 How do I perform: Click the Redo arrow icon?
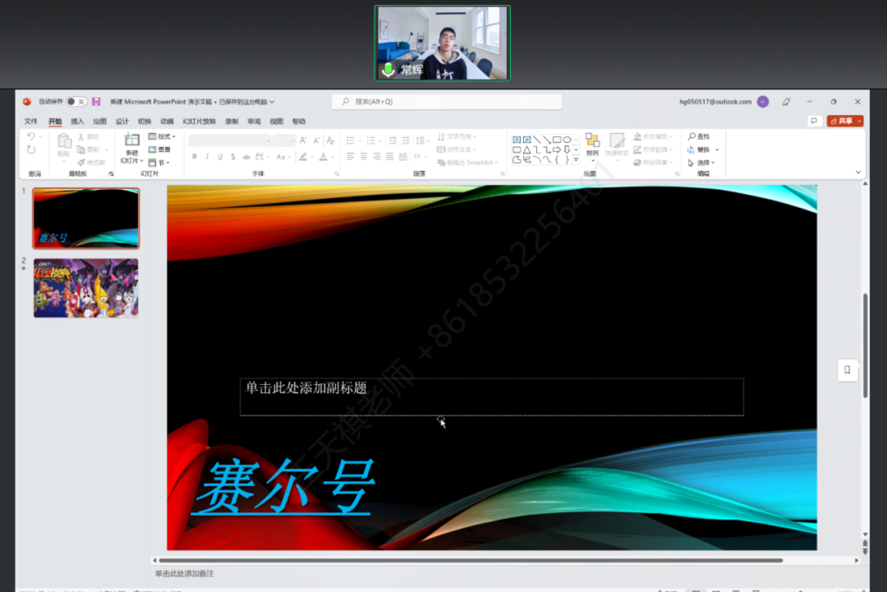(x=31, y=149)
